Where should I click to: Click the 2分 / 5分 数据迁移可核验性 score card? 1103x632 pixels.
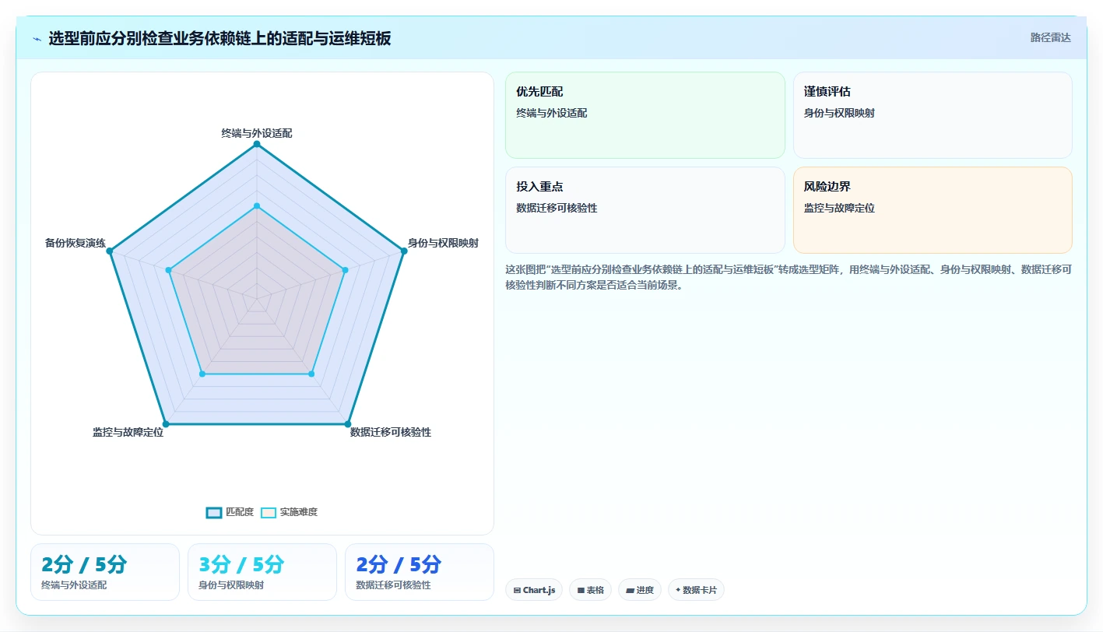(x=420, y=572)
